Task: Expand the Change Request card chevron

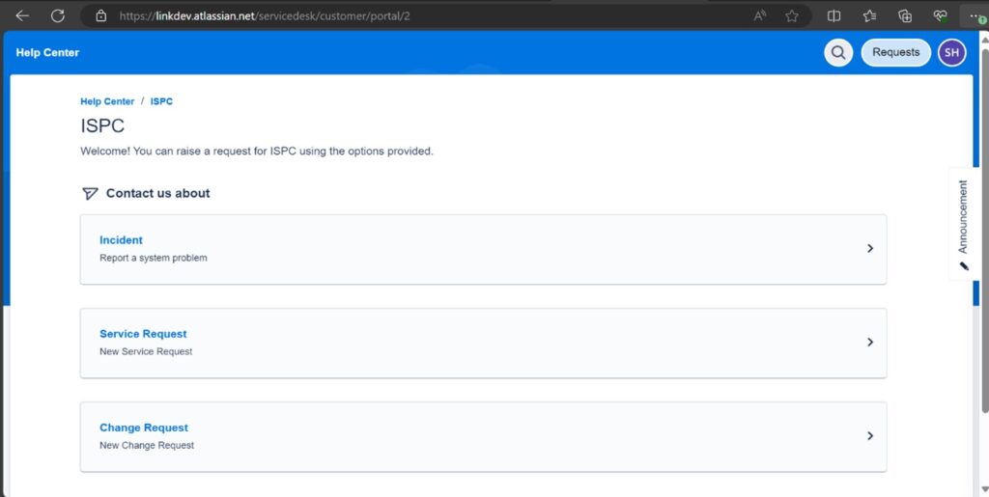Action: pos(870,436)
